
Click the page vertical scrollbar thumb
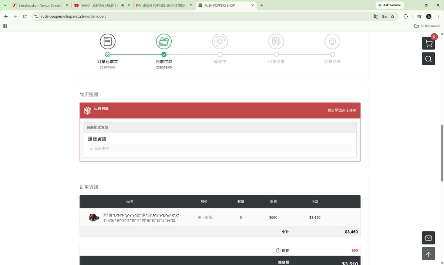tap(442, 153)
